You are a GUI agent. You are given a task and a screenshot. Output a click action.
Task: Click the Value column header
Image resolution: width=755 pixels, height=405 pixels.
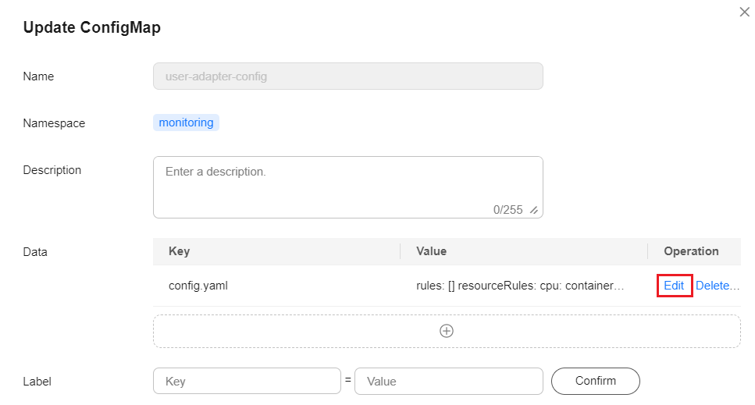[x=432, y=251]
